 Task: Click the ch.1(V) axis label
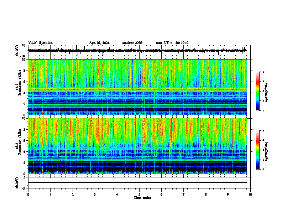tap(17, 51)
